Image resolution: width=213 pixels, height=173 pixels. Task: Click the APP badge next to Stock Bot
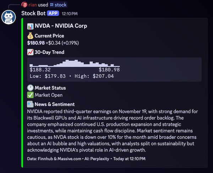click(x=53, y=13)
